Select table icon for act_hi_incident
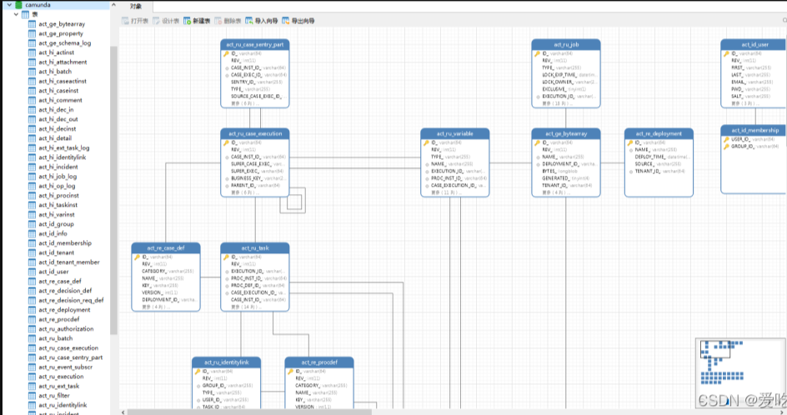Viewport: 787px width, 415px height. pyautogui.click(x=33, y=167)
